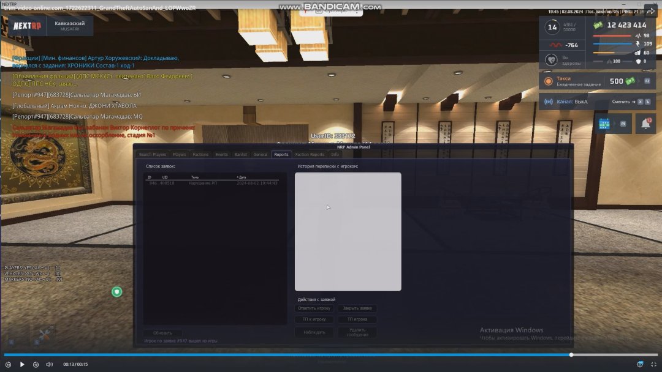Click the Кавказский MUSAFIRI server label
The image size is (662, 372).
(70, 26)
